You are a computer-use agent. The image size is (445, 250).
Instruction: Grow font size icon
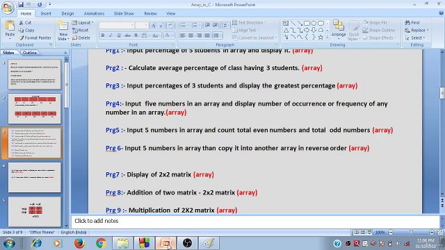tap(154, 26)
